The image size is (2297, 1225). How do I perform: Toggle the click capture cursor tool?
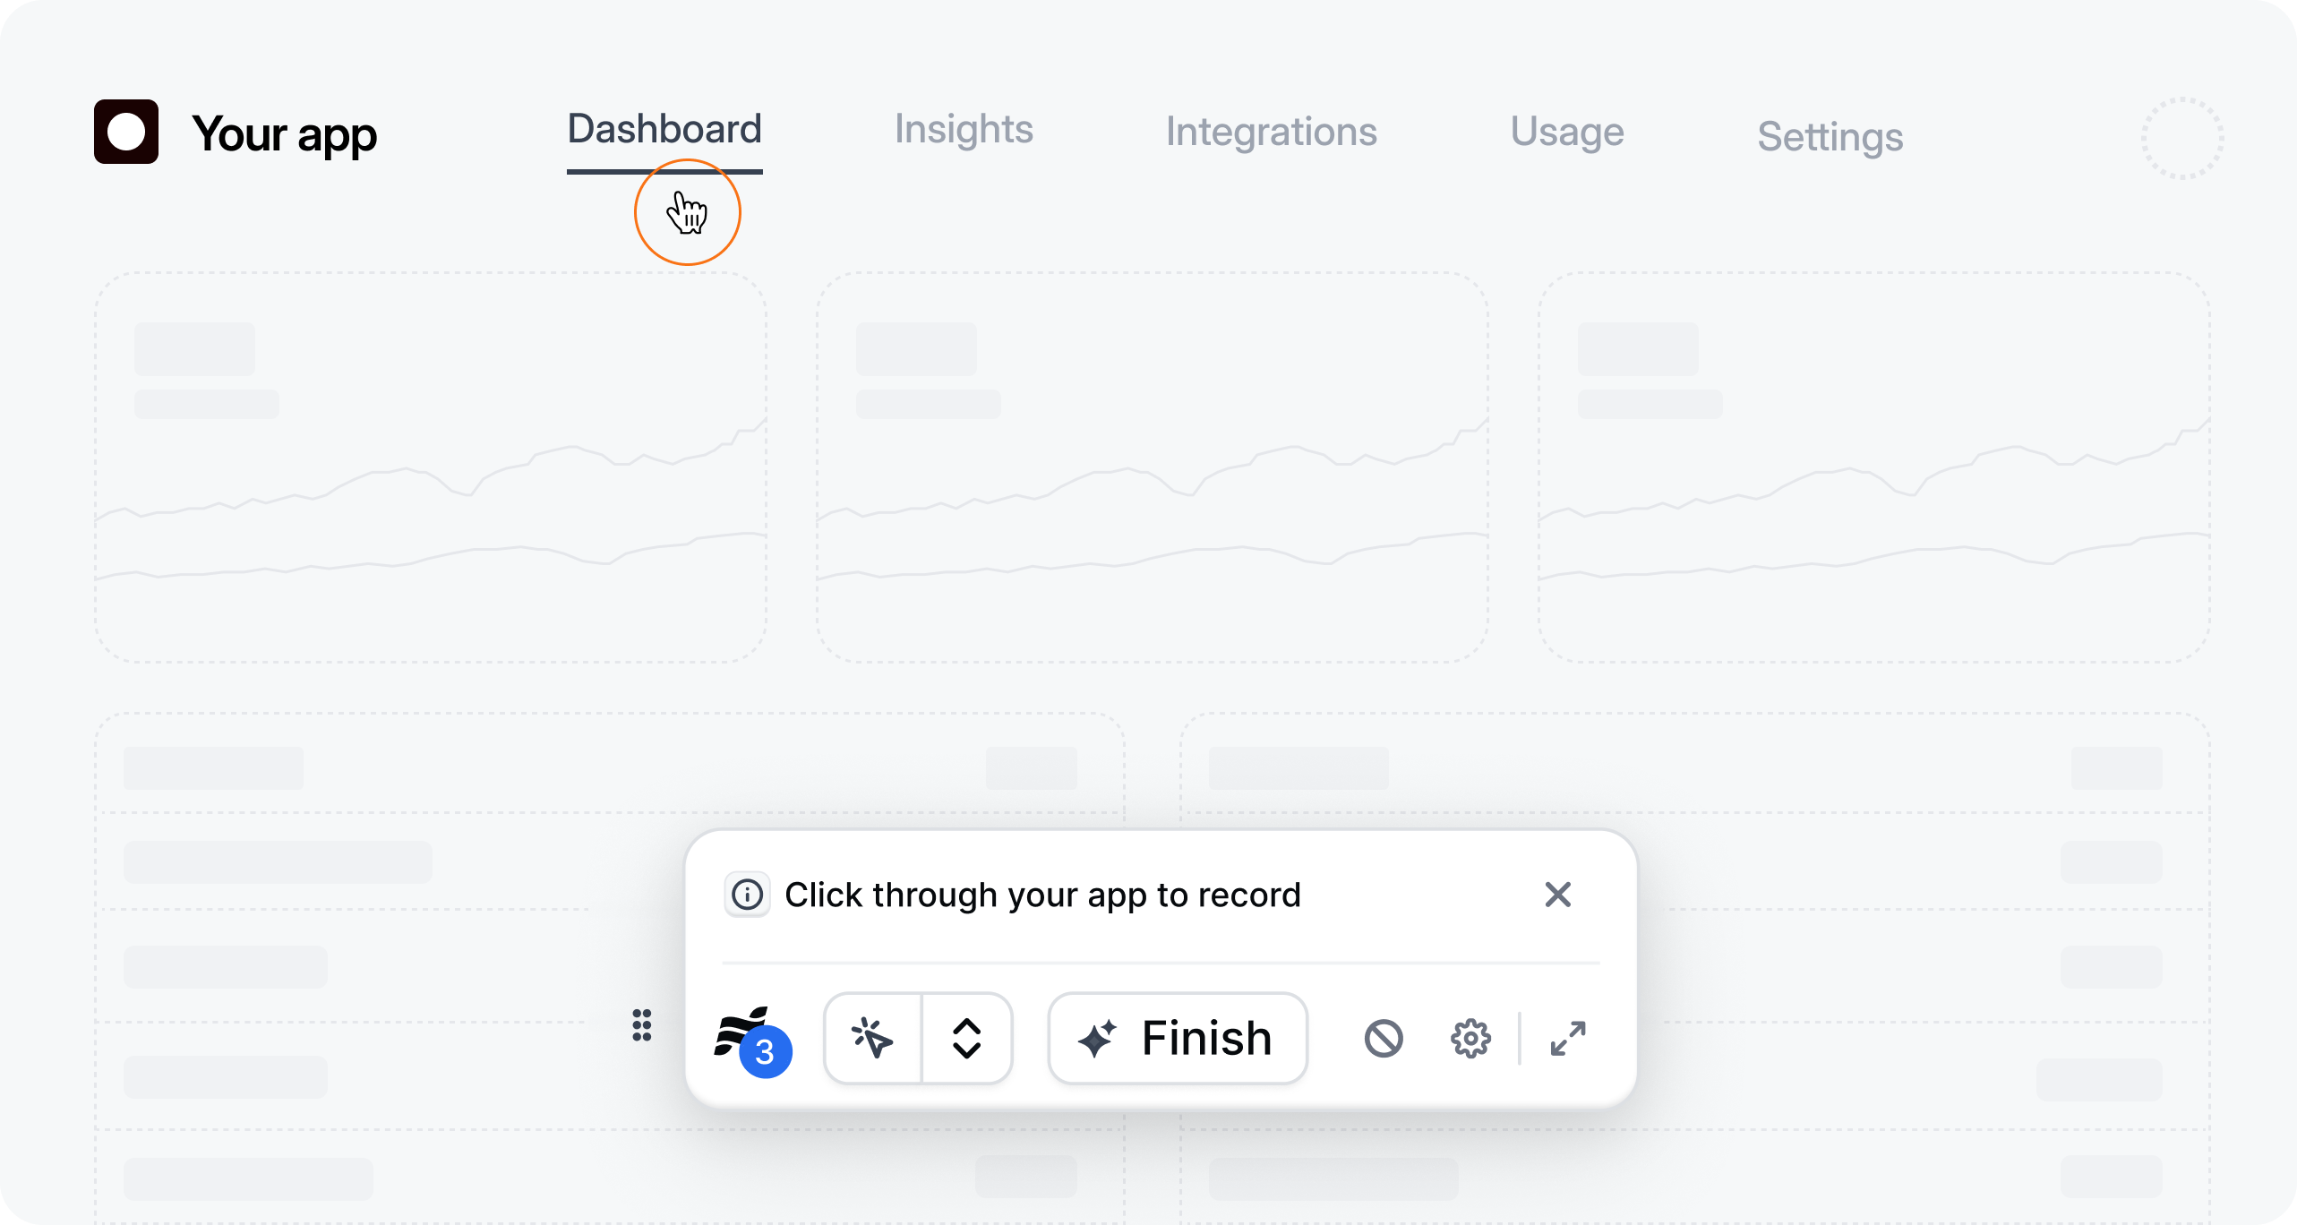[x=872, y=1039]
